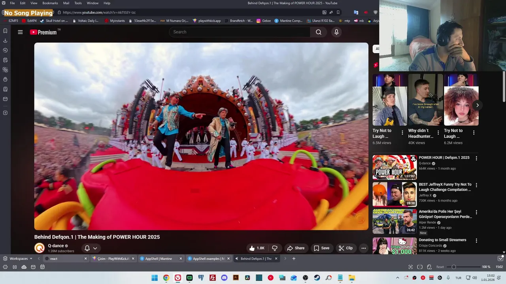Toggle notification bell for Q-dance
This screenshot has width=506, height=284.
(87, 248)
